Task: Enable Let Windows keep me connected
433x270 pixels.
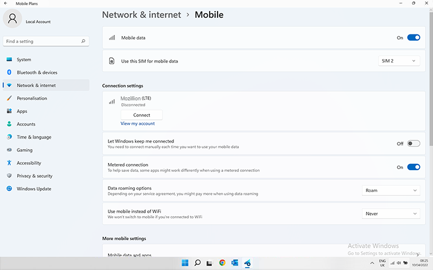Action: (413, 143)
